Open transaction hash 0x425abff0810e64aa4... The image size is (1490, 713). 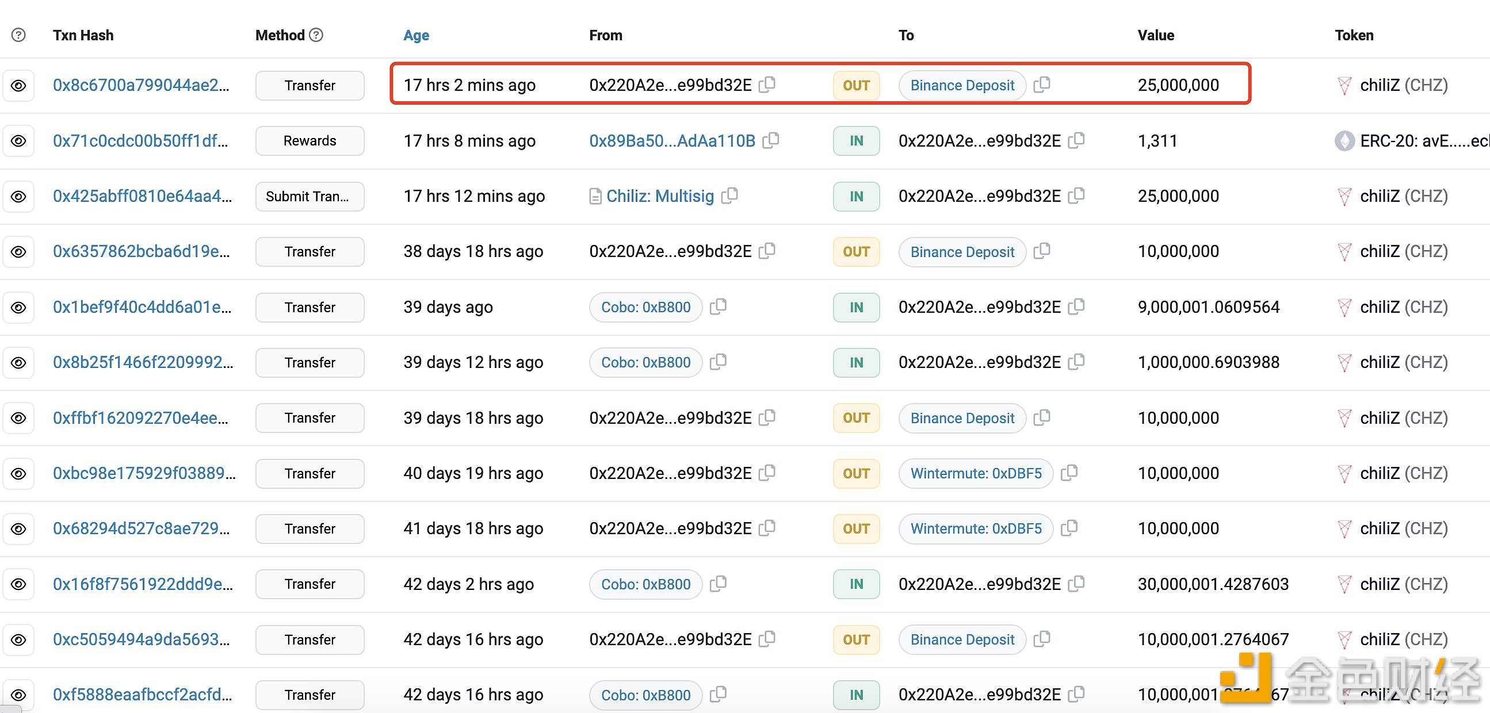tap(142, 197)
